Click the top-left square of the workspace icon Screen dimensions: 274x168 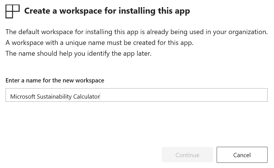click(9, 8)
